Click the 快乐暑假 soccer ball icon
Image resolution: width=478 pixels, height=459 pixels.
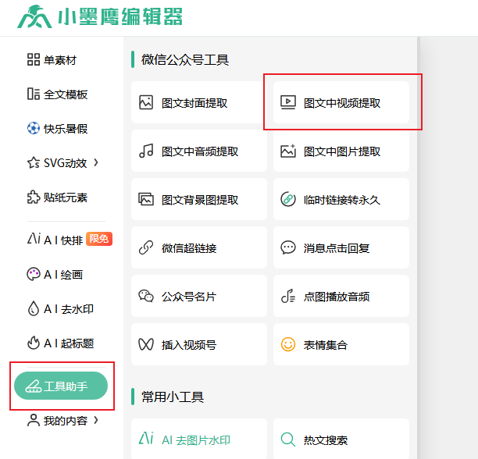click(x=34, y=128)
